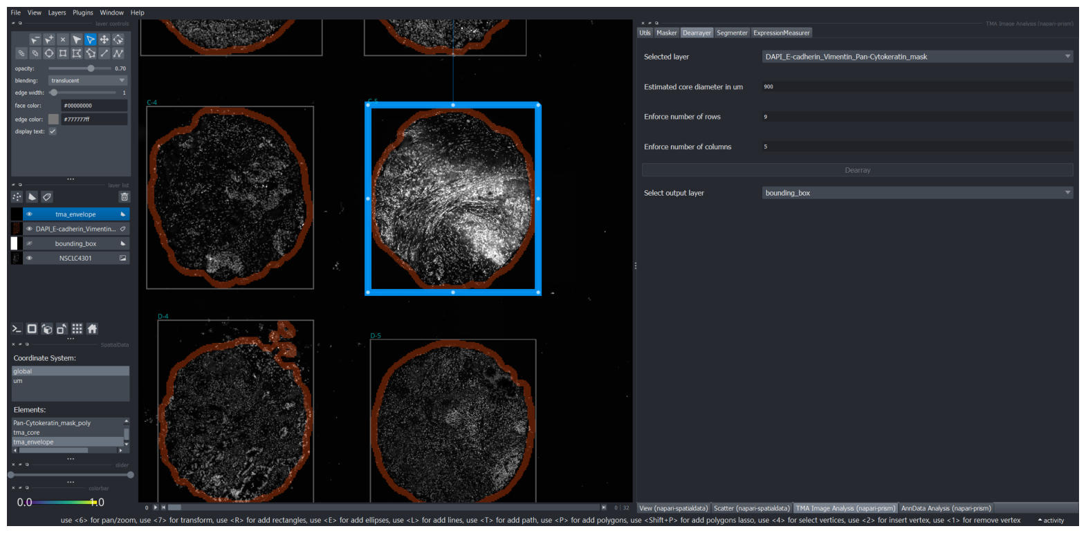Select the insert vertex tool
Viewport: 1086px width, 533px height.
pos(49,39)
